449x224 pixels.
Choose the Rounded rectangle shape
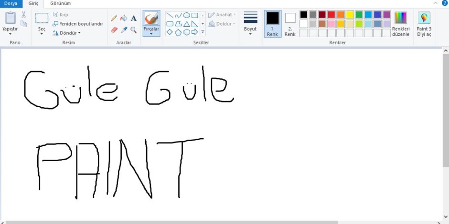tap(170, 24)
